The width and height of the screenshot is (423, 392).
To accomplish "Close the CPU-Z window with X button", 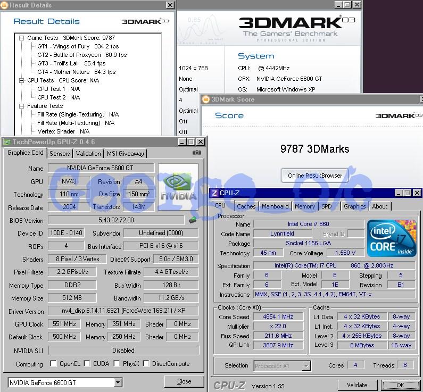I will click(x=417, y=193).
